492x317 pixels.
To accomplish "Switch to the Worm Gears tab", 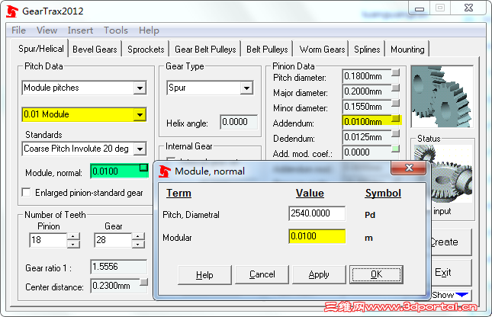I will (322, 50).
